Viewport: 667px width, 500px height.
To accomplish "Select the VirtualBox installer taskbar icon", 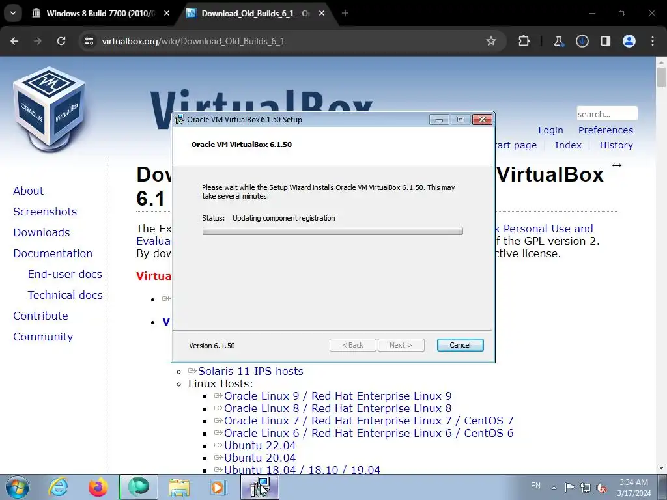I will pos(260,487).
